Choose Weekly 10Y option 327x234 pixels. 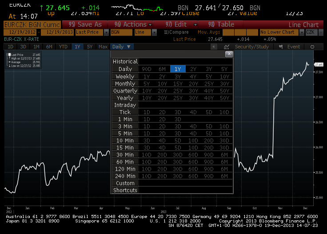tap(224, 76)
